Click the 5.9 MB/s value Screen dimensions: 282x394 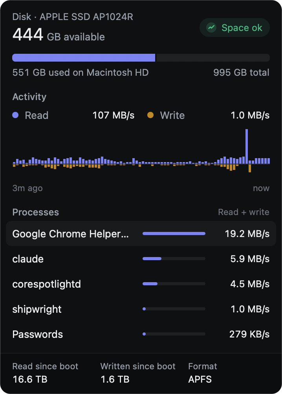click(250, 259)
